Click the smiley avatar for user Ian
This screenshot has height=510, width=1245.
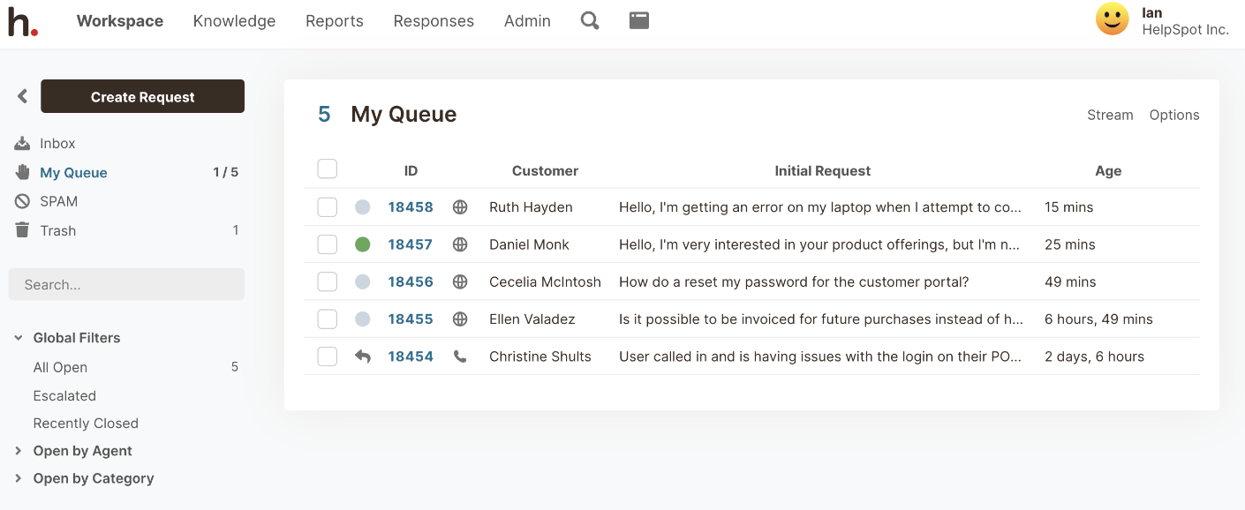tap(1112, 19)
